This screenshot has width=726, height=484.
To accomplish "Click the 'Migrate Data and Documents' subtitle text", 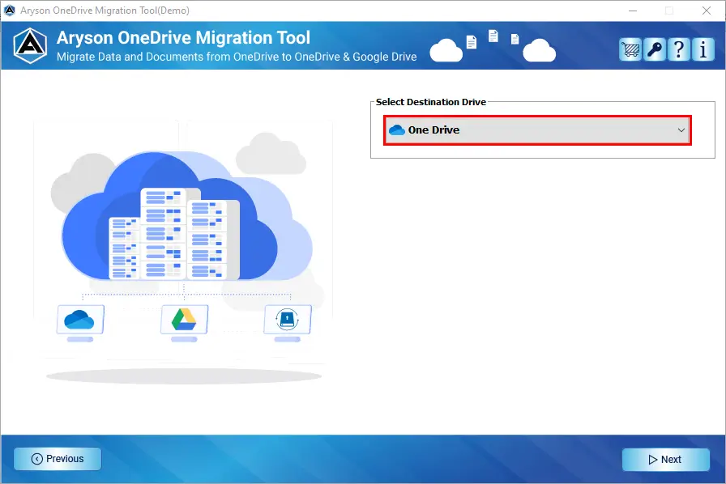I will (237, 57).
